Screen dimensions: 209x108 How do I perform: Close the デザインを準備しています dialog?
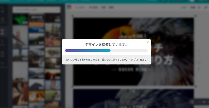147,42
